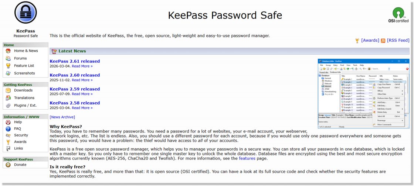Follow the features page link
Image resolution: width=414 pixels, height=186 pixels.
(247, 158)
